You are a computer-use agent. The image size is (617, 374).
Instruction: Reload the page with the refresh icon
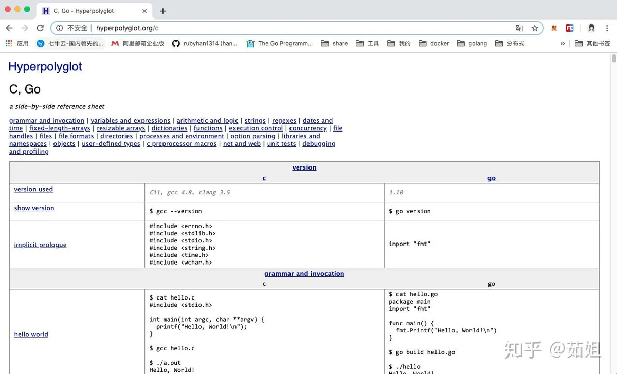[40, 28]
